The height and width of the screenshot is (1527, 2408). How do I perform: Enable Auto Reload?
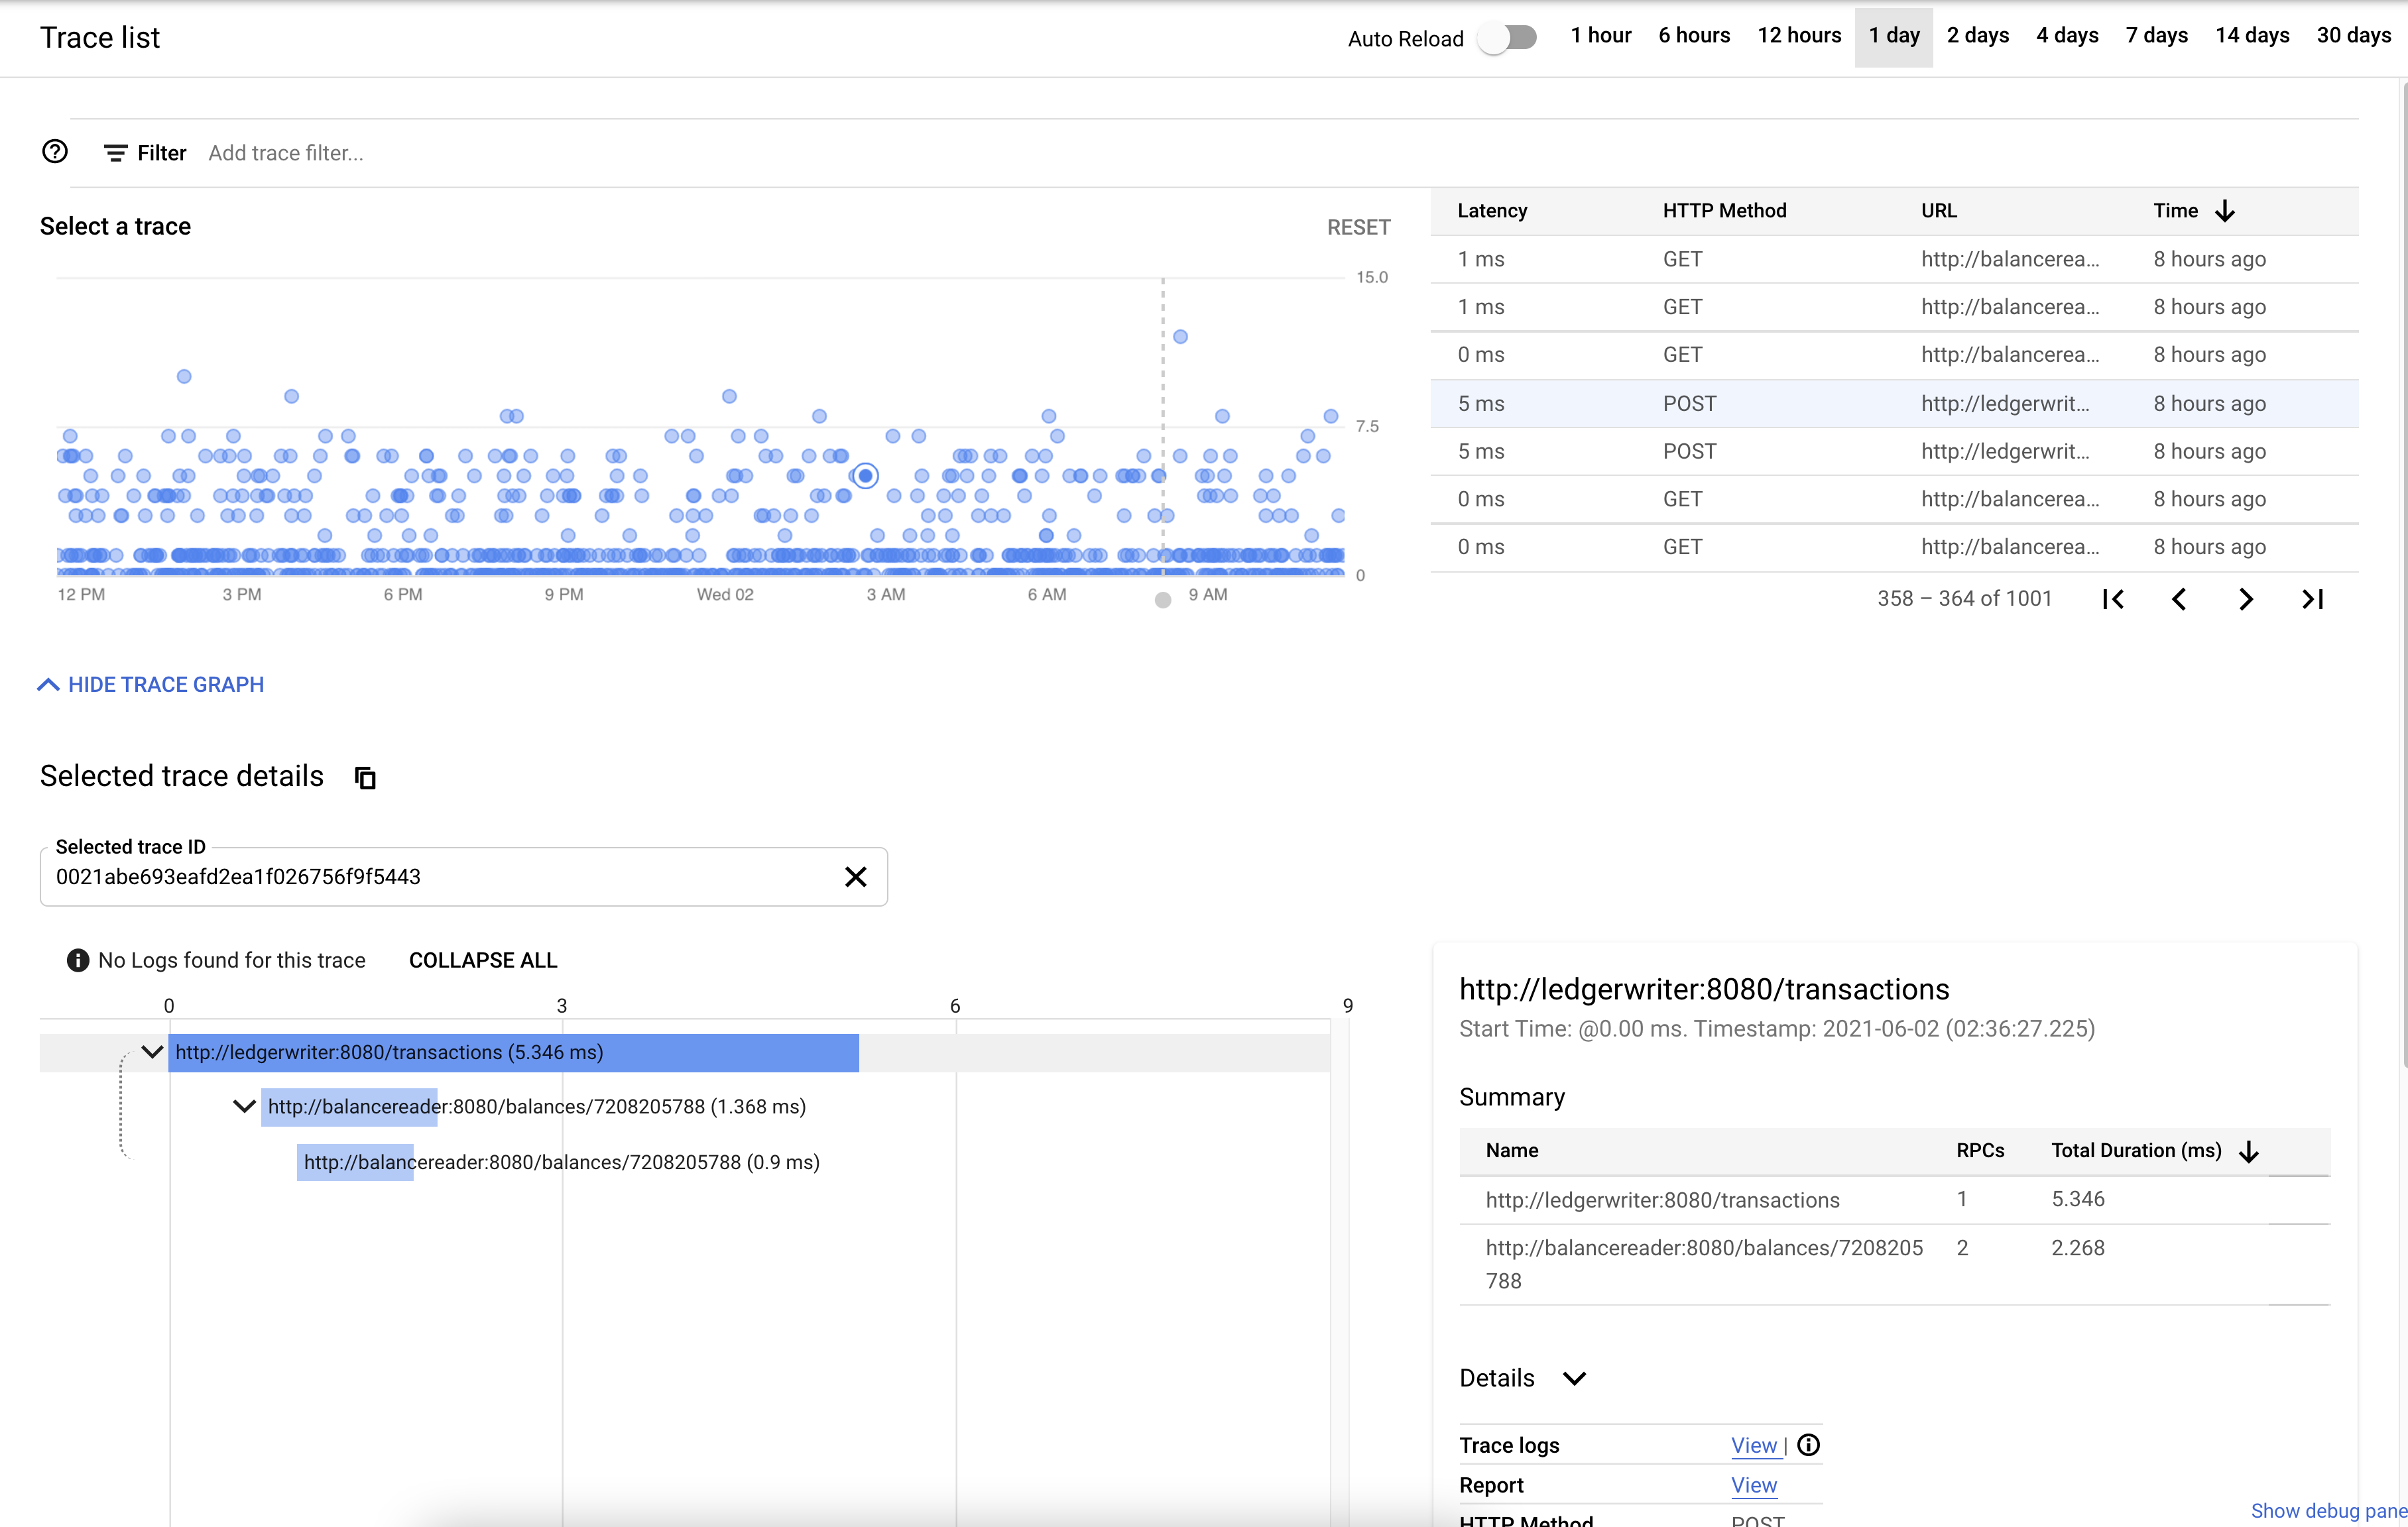tap(1509, 38)
